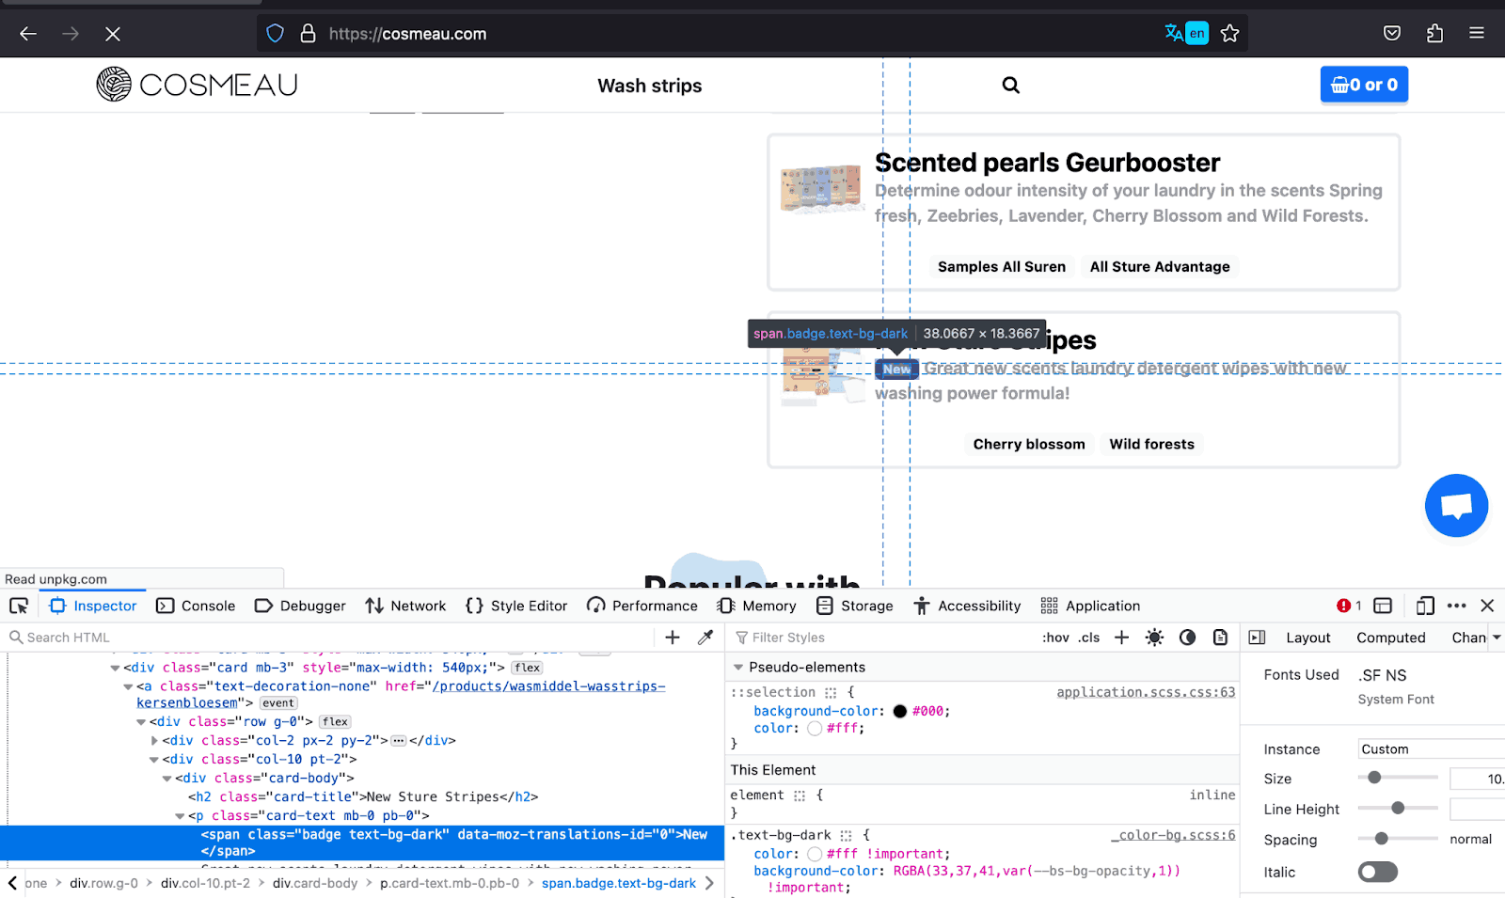Viewport: 1505px width, 898px height.
Task: Collapse the Pseudo-elements section
Action: pyautogui.click(x=738, y=668)
